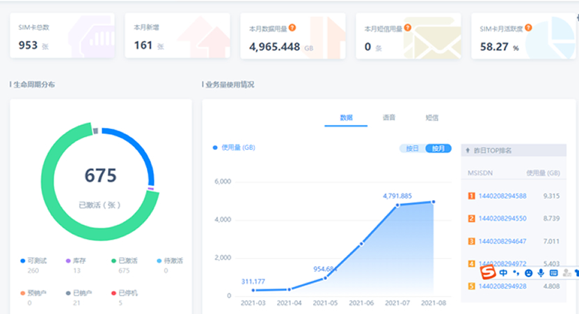Switch to the 短信 tab
This screenshot has height=314, width=579.
431,118
